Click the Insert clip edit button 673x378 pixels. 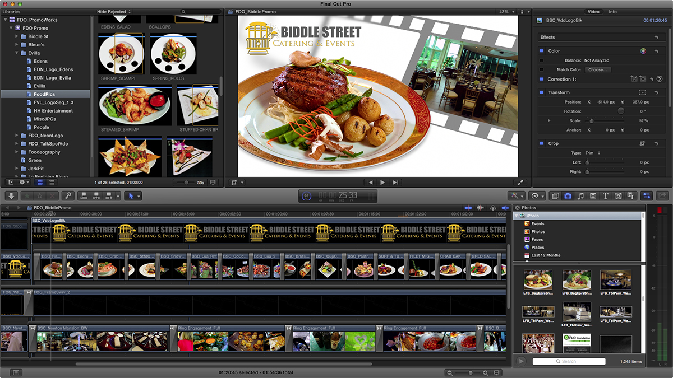(x=96, y=195)
